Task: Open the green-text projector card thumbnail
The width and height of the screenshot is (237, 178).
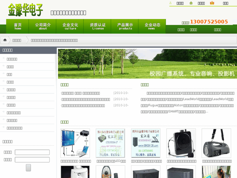Action: coord(111,143)
